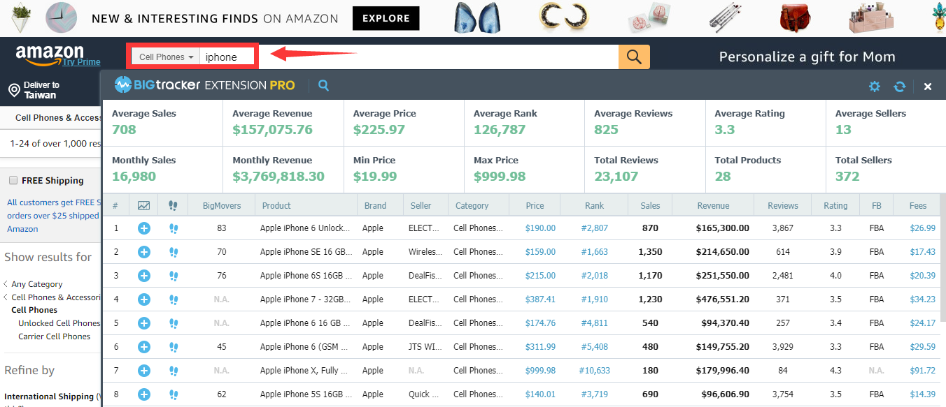Open the brown leather bag thumbnail
Image resolution: width=946 pixels, height=407 pixels.
796,19
